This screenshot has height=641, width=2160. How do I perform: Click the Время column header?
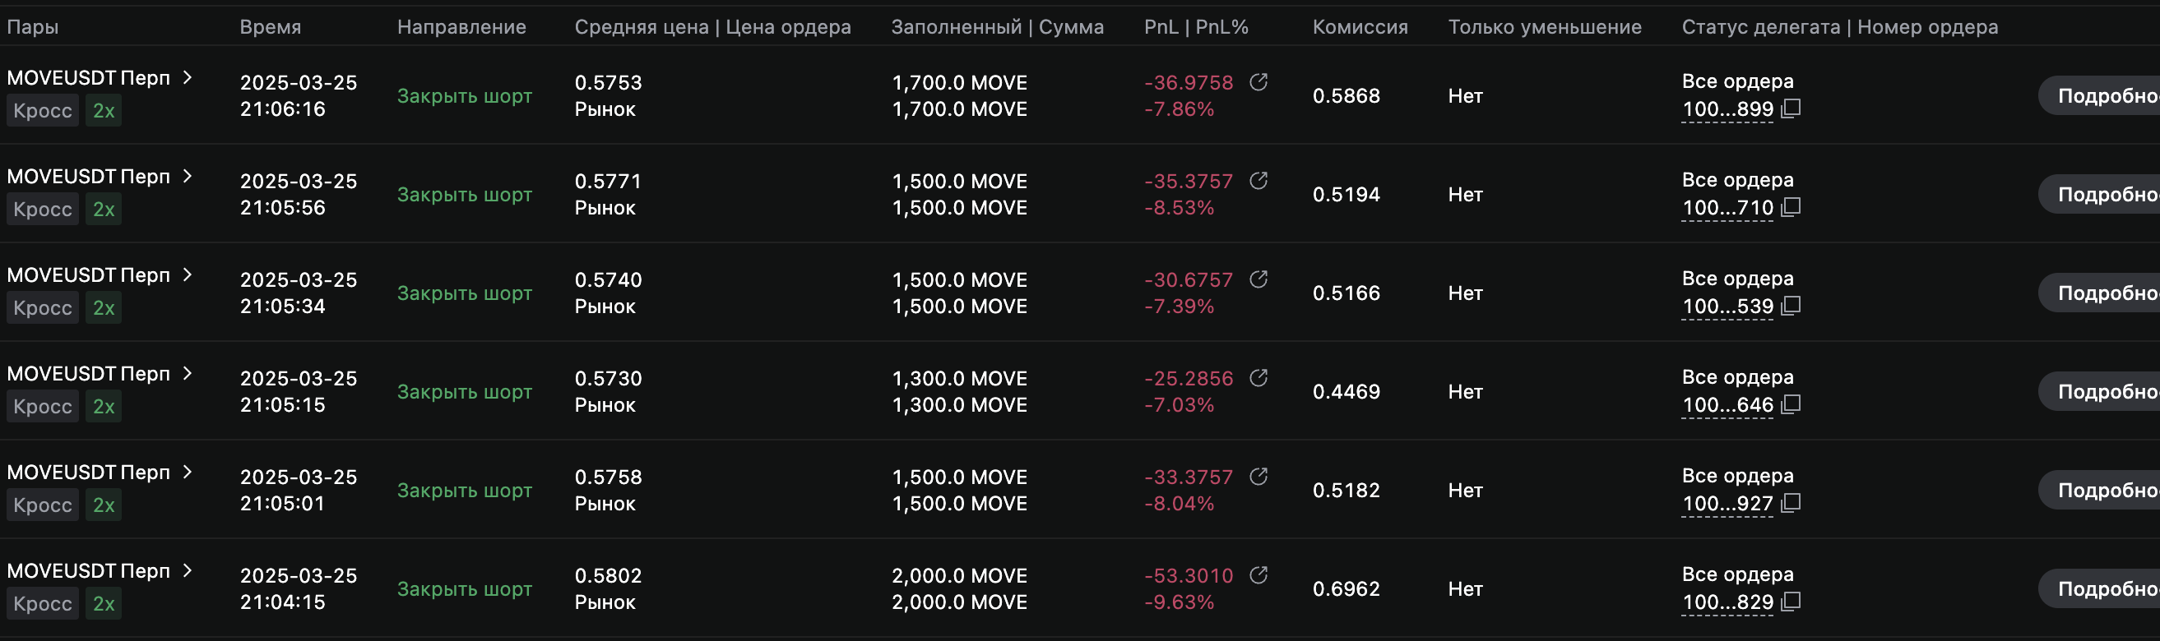270,27
